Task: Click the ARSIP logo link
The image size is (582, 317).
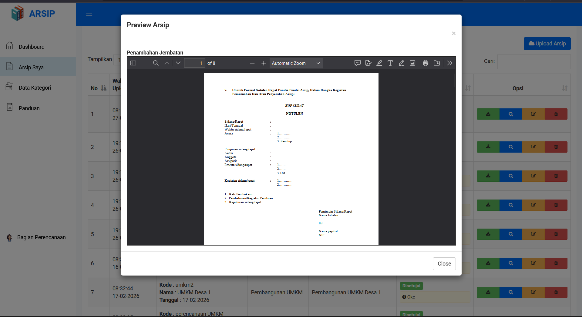Action: point(33,13)
